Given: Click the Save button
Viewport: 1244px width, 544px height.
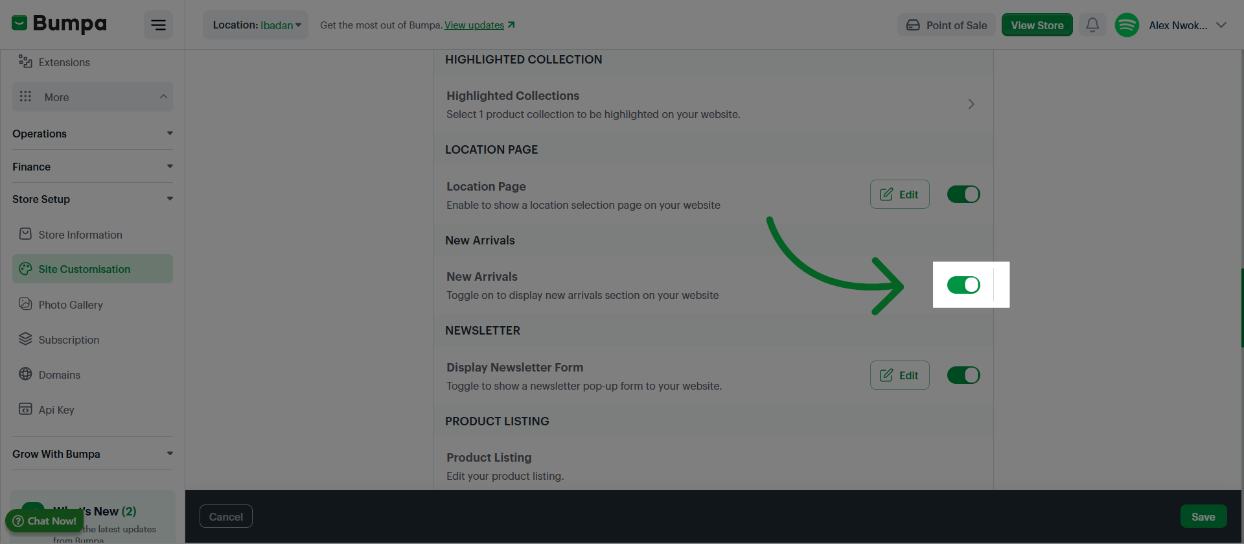Looking at the screenshot, I should click(x=1203, y=517).
